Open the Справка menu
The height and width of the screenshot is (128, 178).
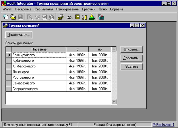[117, 9]
